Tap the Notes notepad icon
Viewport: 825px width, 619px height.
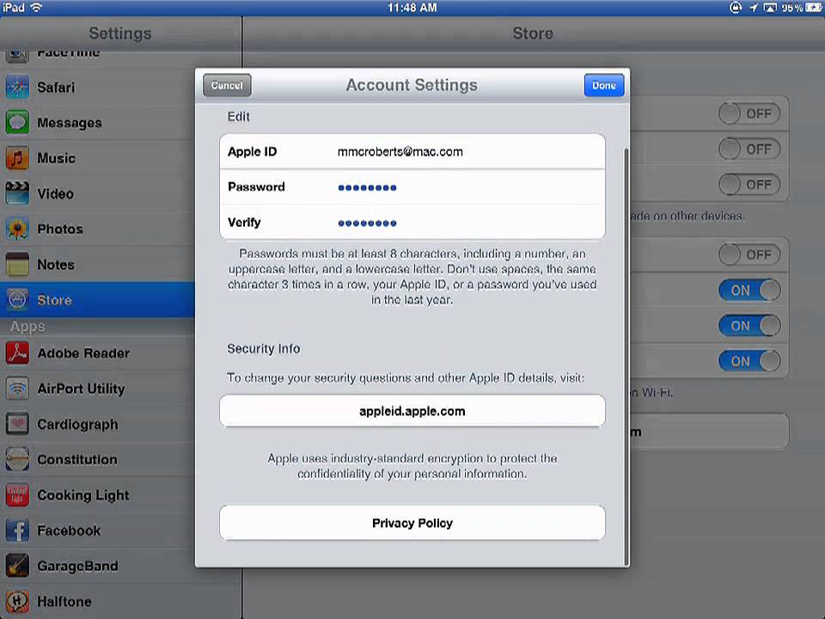pyautogui.click(x=17, y=264)
